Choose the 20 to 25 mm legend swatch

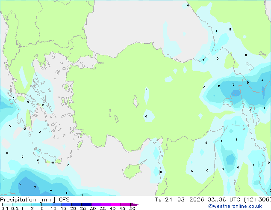pos(76,204)
